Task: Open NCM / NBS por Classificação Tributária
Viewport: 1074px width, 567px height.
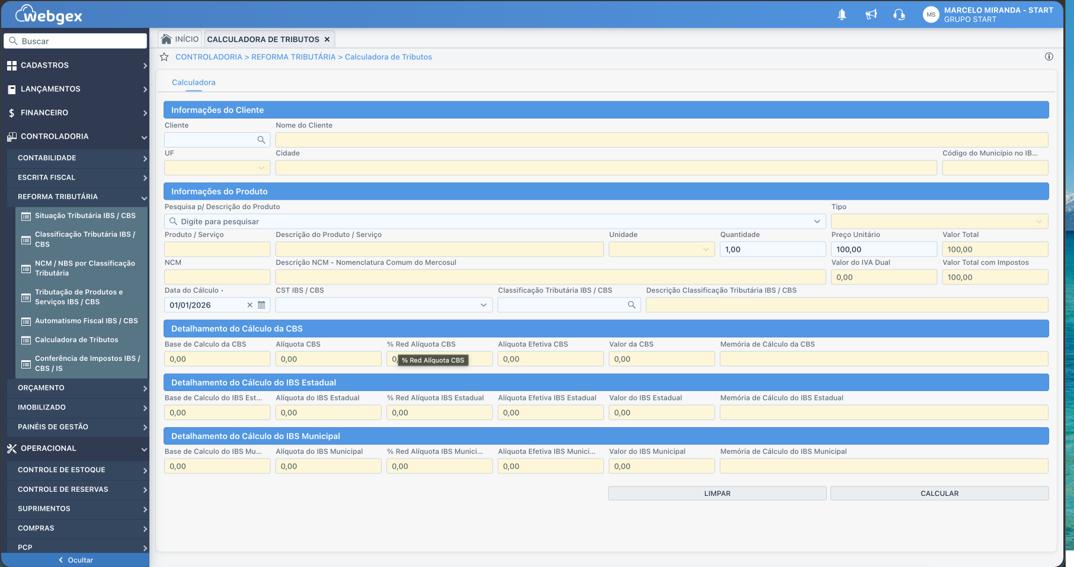Action: tap(82, 268)
